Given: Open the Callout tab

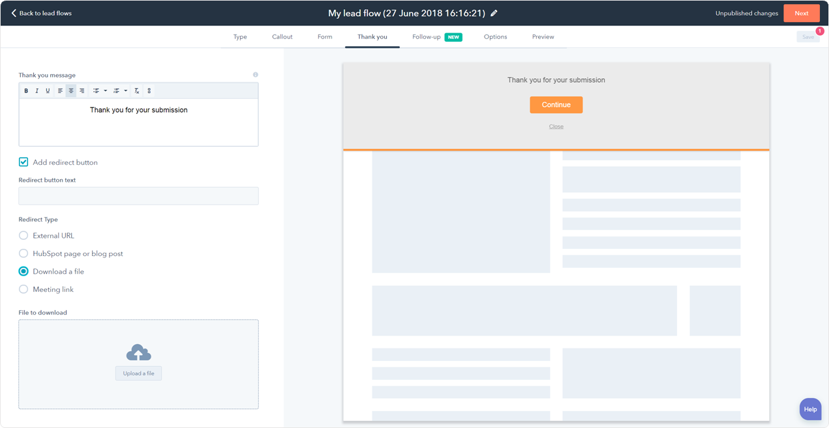Looking at the screenshot, I should coord(282,37).
